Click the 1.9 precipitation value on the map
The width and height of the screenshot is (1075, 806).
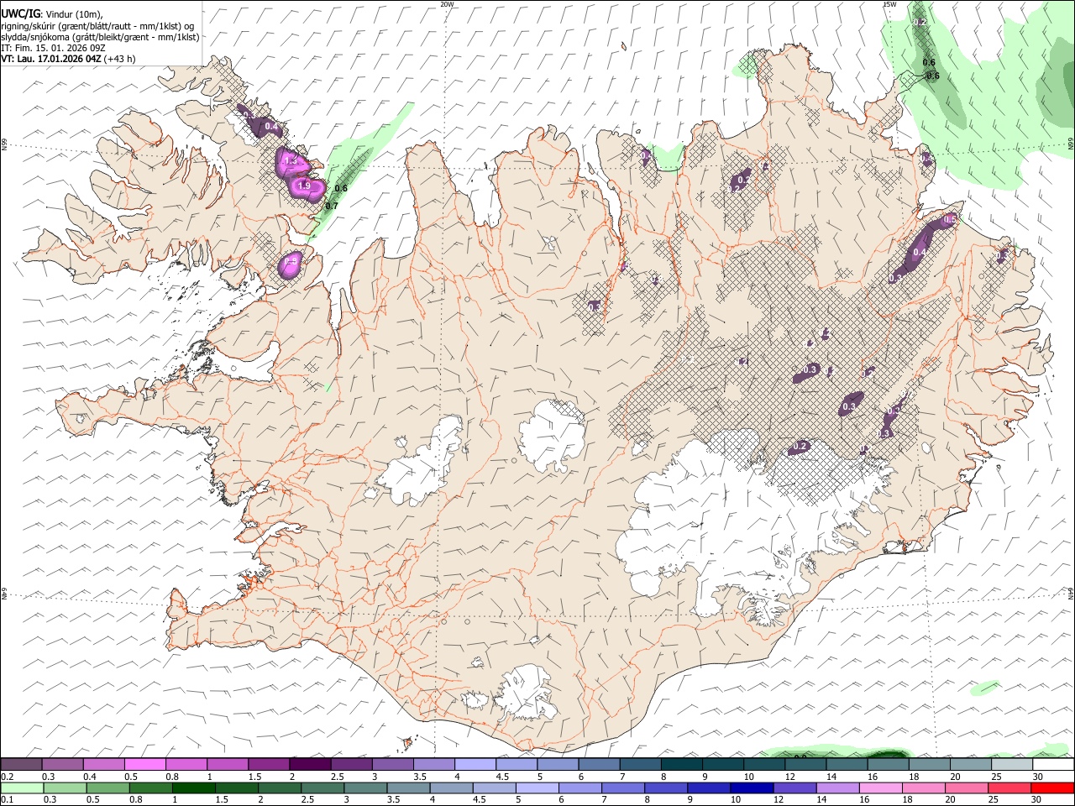(x=305, y=186)
